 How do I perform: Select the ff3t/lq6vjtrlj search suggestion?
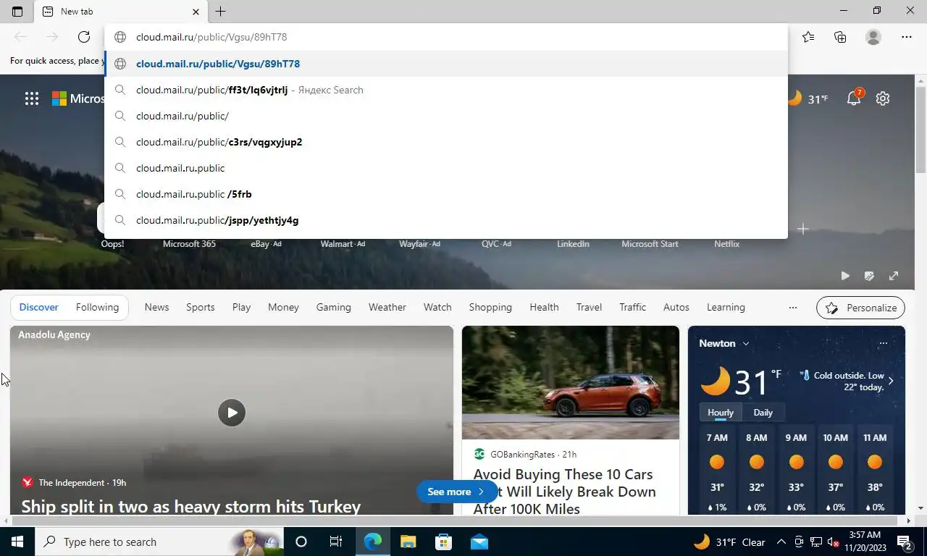pyautogui.click(x=446, y=90)
